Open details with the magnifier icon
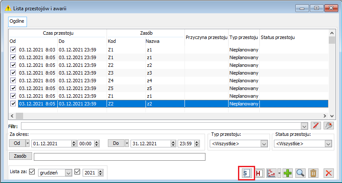Viewport: 342px width, 183px height. [300, 174]
